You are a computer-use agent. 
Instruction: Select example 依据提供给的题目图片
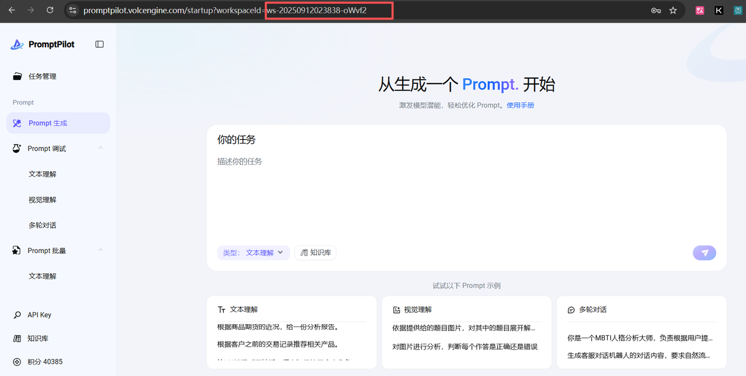pyautogui.click(x=464, y=328)
